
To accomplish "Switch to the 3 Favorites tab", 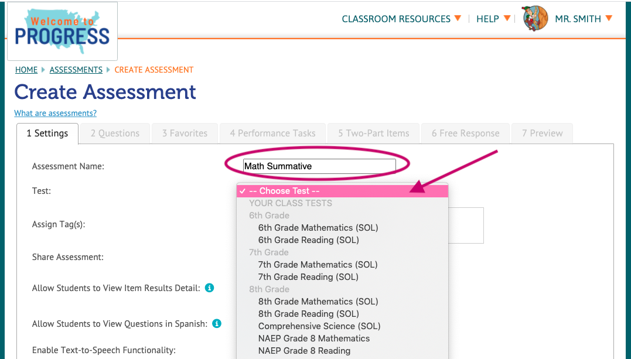I will (185, 134).
